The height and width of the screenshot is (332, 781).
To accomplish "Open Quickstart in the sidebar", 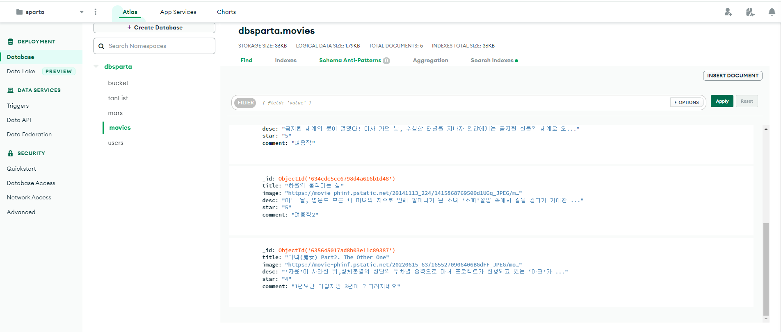I will pyautogui.click(x=21, y=169).
